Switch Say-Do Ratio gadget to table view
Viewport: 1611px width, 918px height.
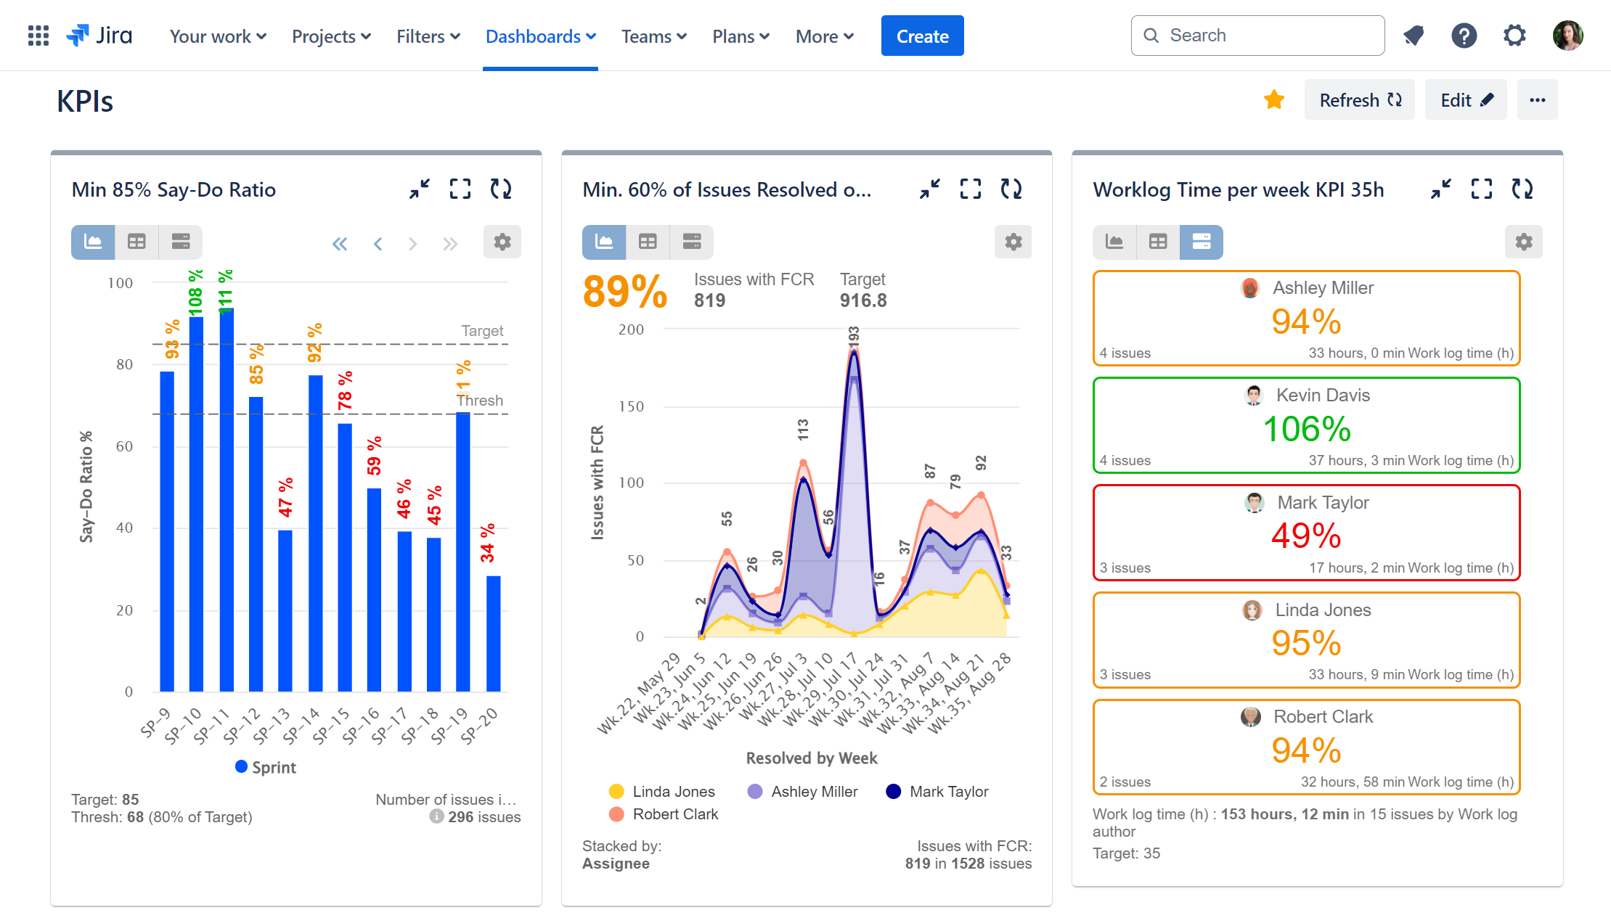pyautogui.click(x=136, y=242)
